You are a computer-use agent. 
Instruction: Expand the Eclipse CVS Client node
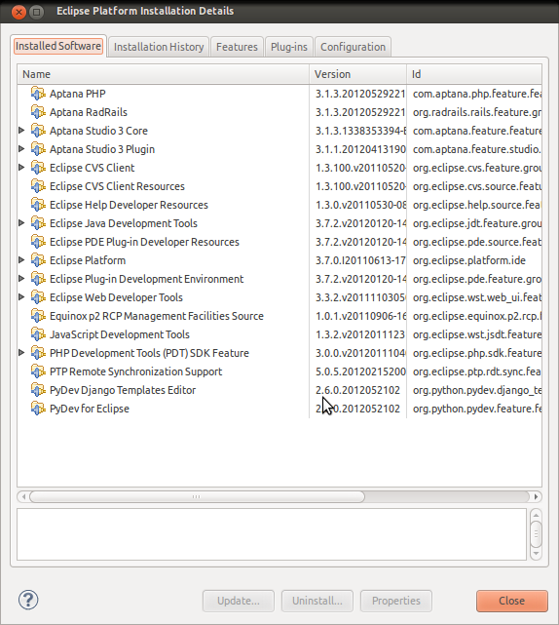click(21, 167)
